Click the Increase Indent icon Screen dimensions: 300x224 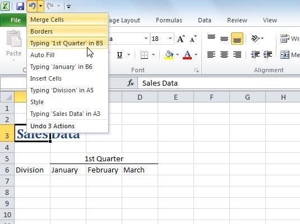point(267,55)
